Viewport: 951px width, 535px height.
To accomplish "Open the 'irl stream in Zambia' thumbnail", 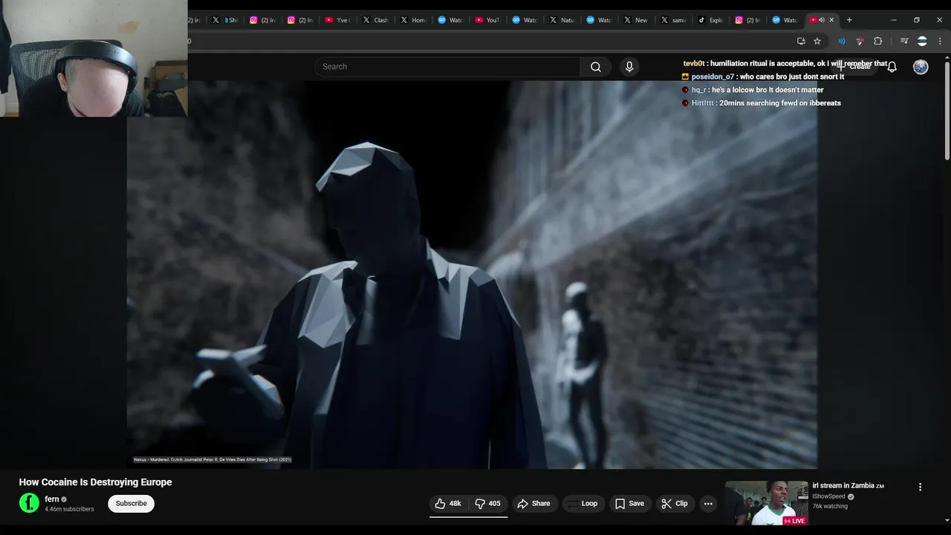I will (766, 503).
